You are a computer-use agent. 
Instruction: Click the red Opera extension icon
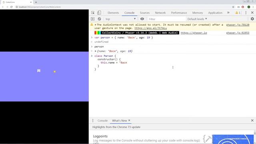[x=243, y=7]
